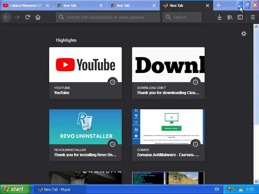Image resolution: width=259 pixels, height=194 pixels.
Task: Click the EN language indicator
Action: pos(217,189)
